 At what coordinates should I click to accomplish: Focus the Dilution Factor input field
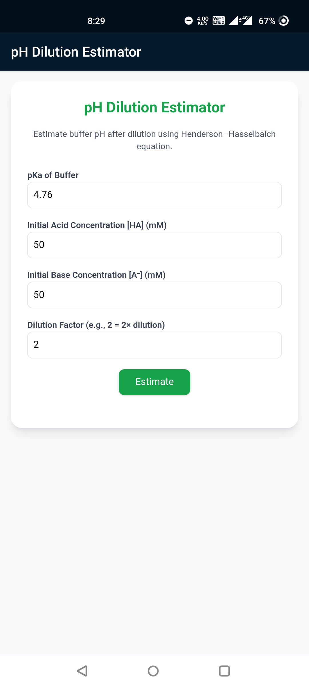pos(154,345)
